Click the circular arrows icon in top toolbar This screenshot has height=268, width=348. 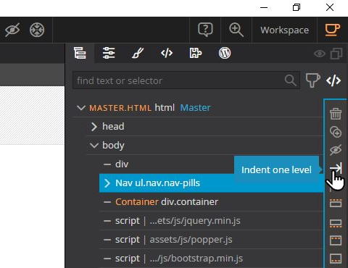(37, 30)
